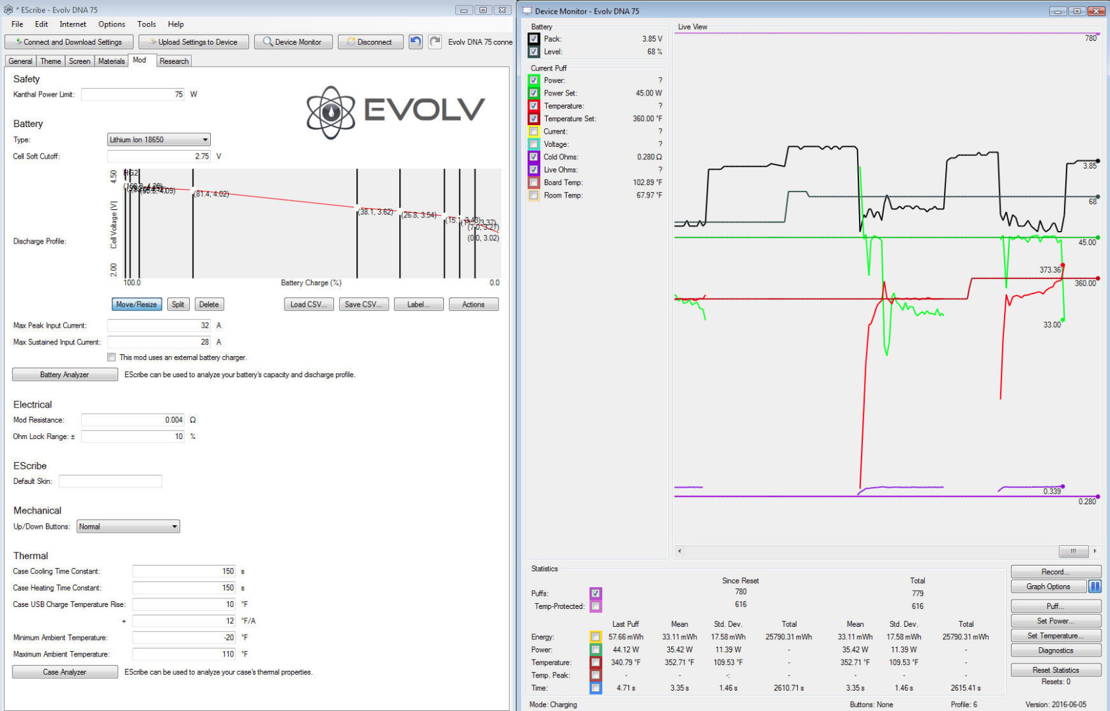The image size is (1110, 711).
Task: Click the Reset Statistics button
Action: pos(1055,670)
